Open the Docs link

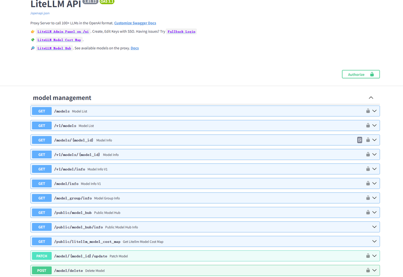pyautogui.click(x=135, y=48)
